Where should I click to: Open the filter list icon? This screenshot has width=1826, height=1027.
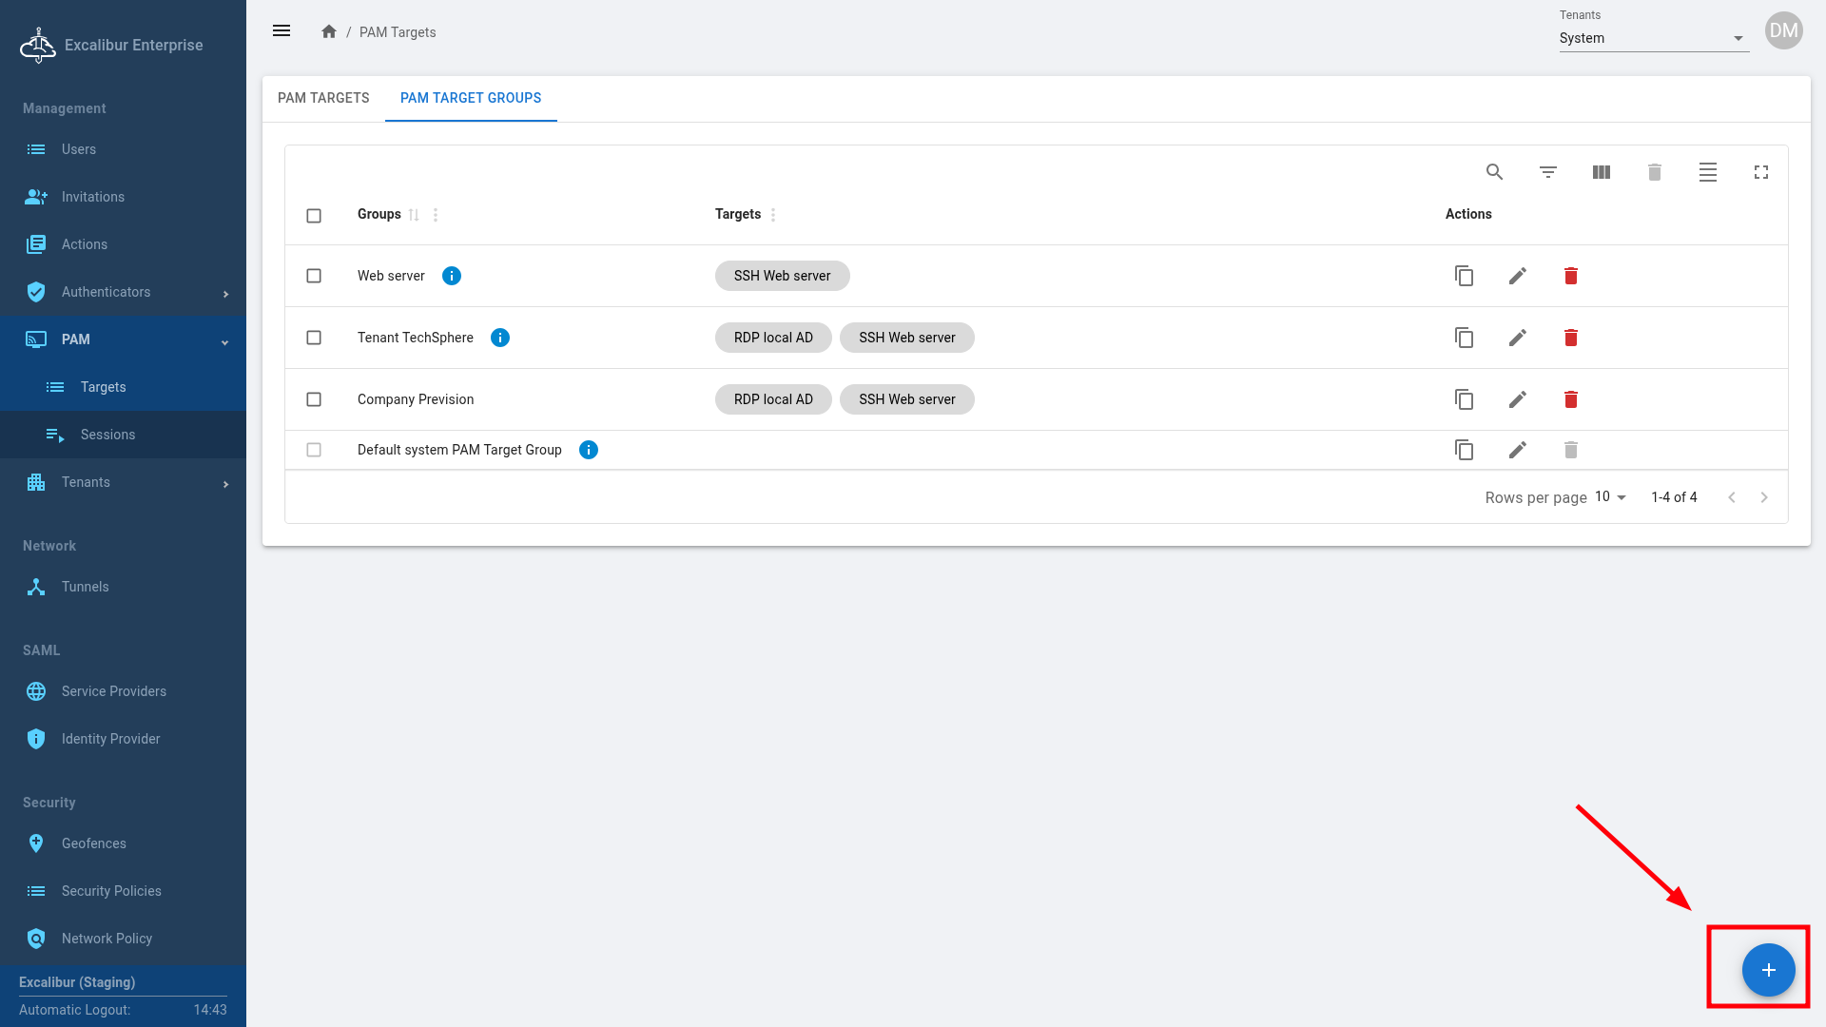point(1547,172)
